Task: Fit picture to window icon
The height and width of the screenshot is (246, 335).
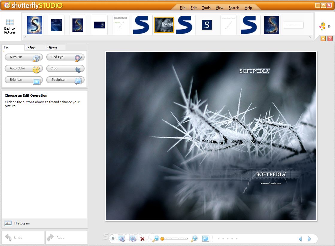Action: point(205,239)
